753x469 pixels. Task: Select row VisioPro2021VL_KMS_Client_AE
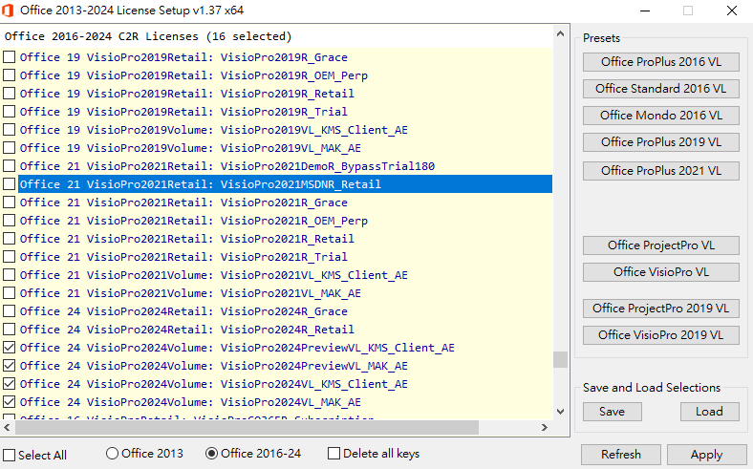tap(286, 275)
